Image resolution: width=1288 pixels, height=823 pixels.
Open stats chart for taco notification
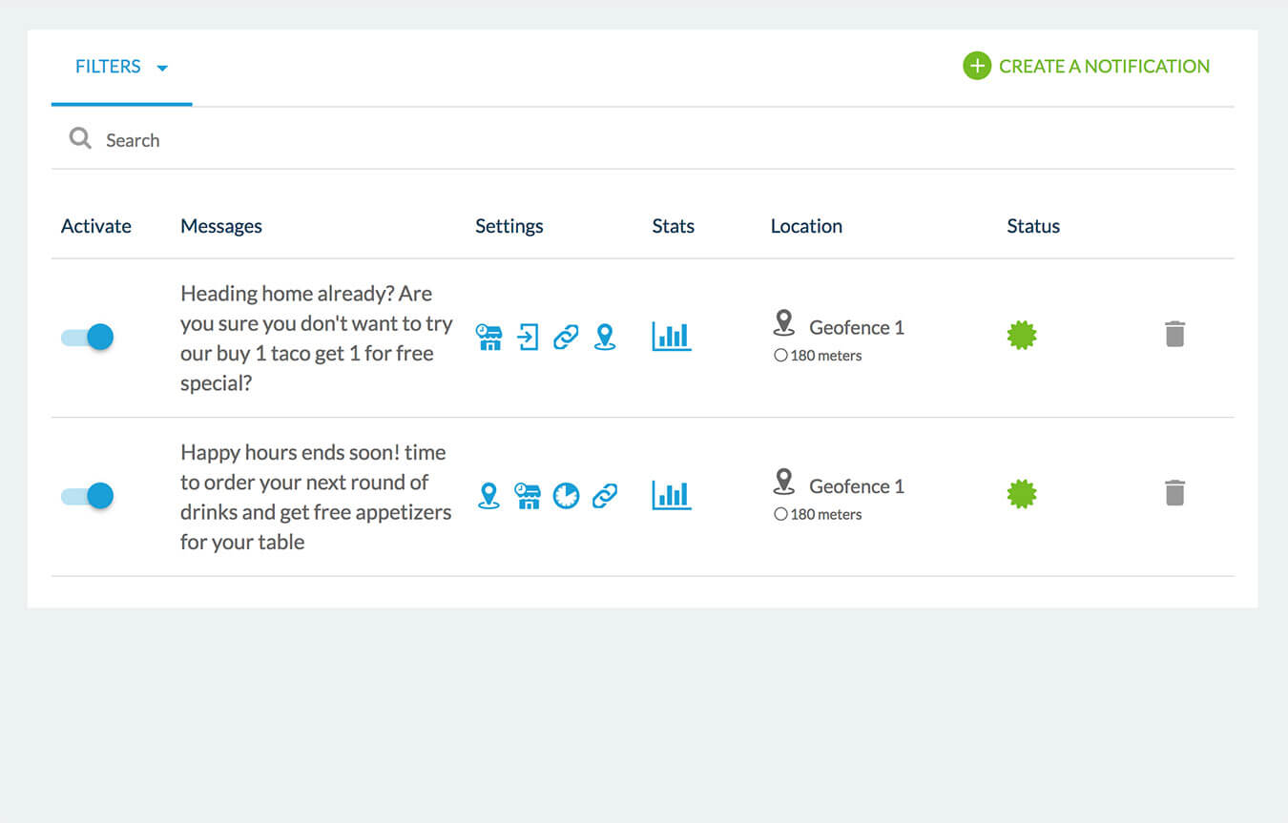[672, 336]
